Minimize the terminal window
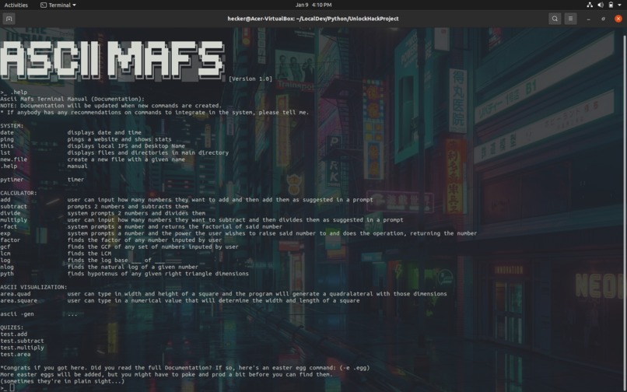The height and width of the screenshot is (392, 627). pyautogui.click(x=588, y=19)
